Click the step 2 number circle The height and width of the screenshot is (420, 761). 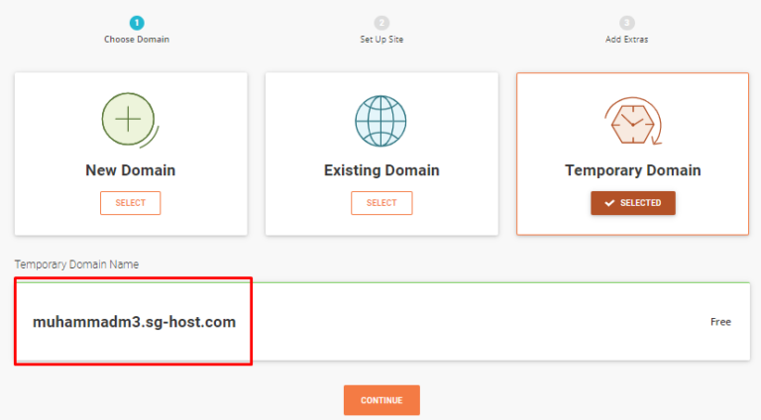coord(381,23)
